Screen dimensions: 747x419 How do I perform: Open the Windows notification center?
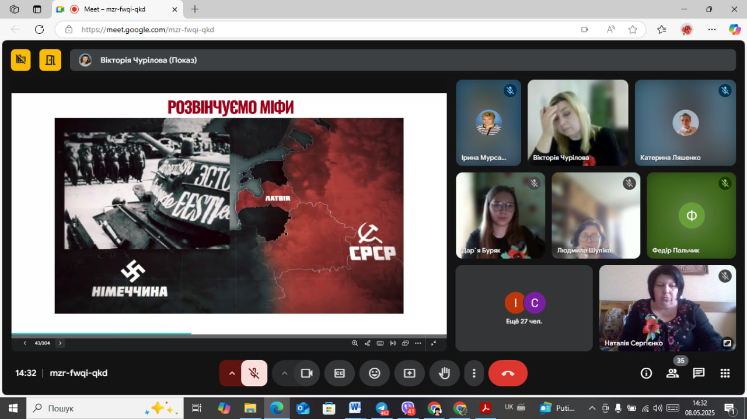click(x=729, y=408)
